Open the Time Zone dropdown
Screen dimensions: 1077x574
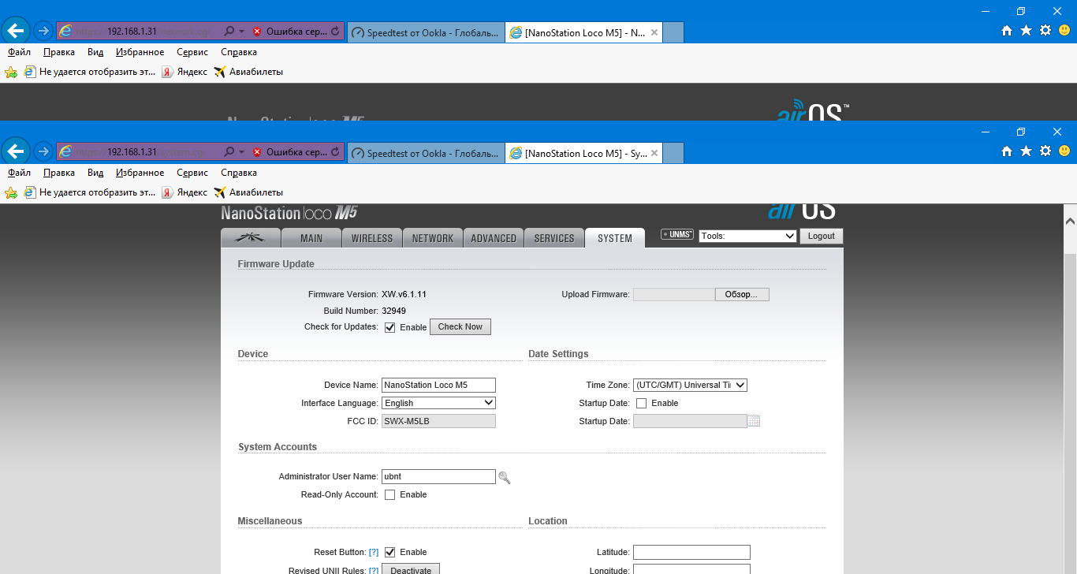(690, 385)
